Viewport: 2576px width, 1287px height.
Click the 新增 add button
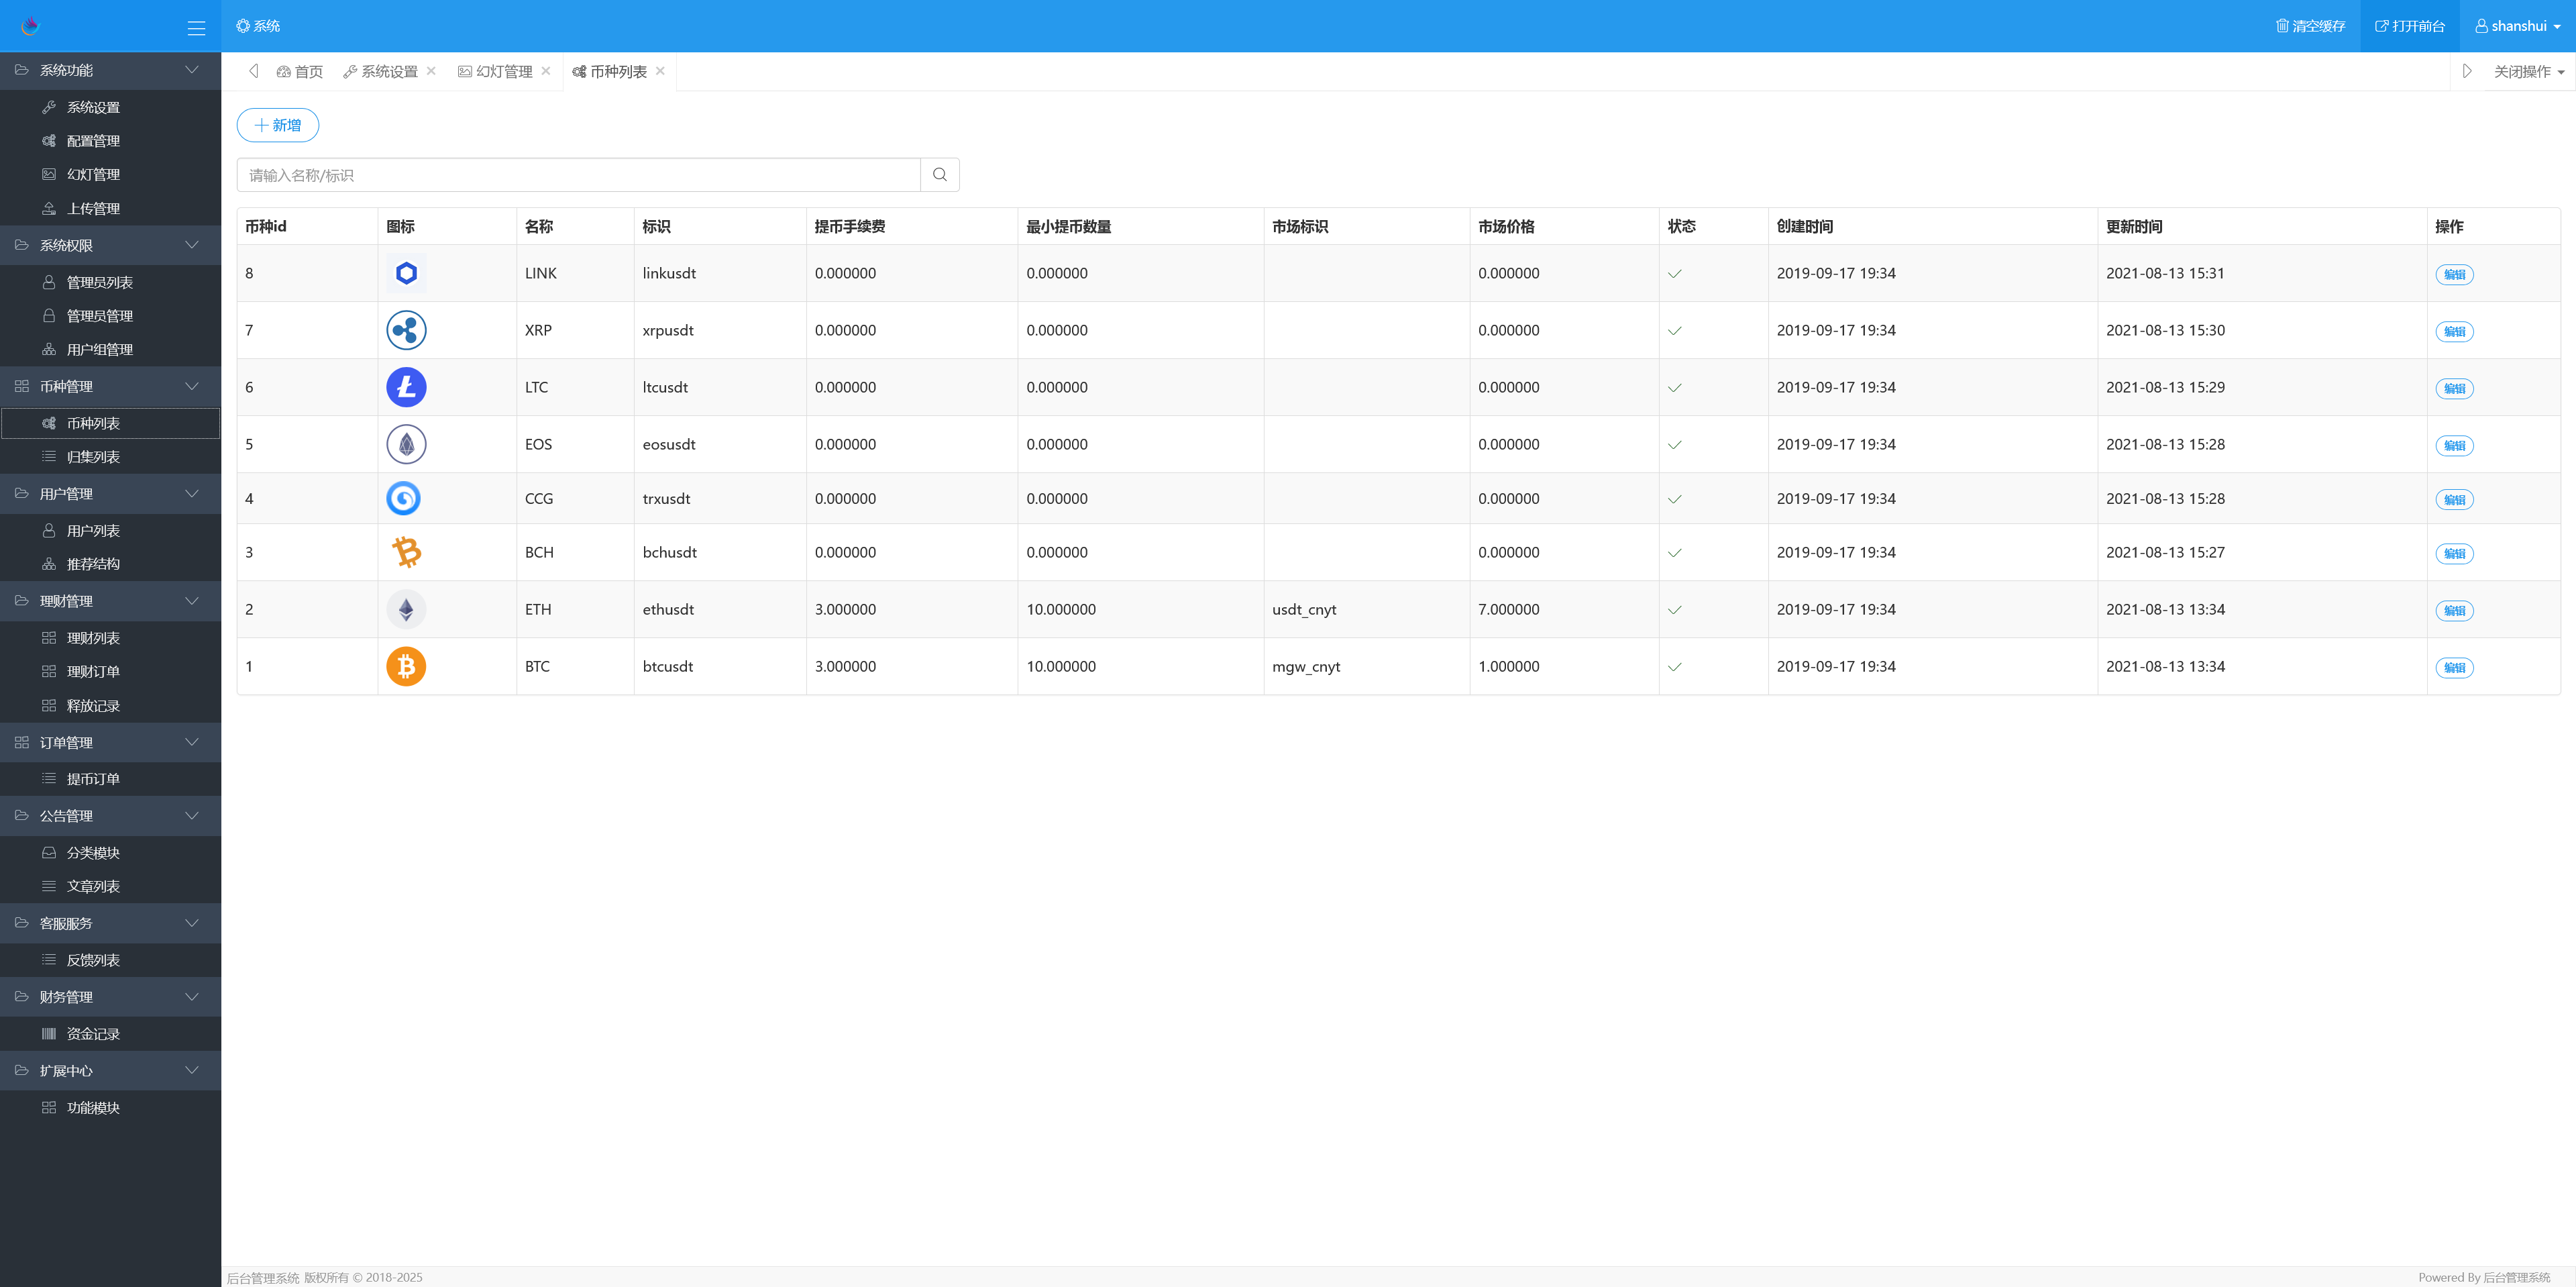(x=278, y=125)
